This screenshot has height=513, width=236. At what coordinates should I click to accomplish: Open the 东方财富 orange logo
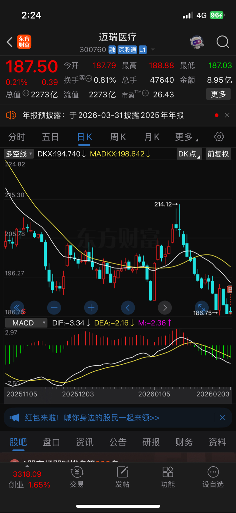coord(24,42)
